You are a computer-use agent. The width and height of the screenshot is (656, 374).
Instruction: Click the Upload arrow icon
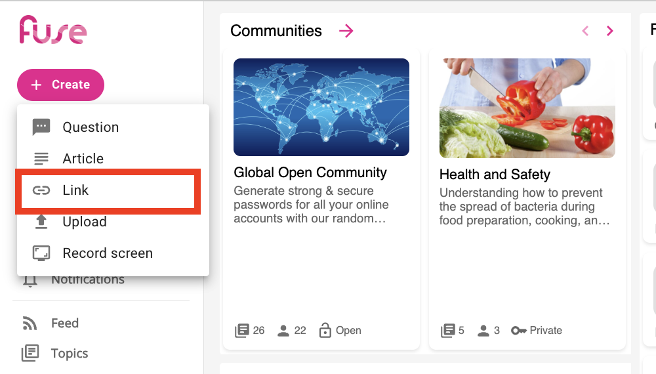(x=41, y=222)
